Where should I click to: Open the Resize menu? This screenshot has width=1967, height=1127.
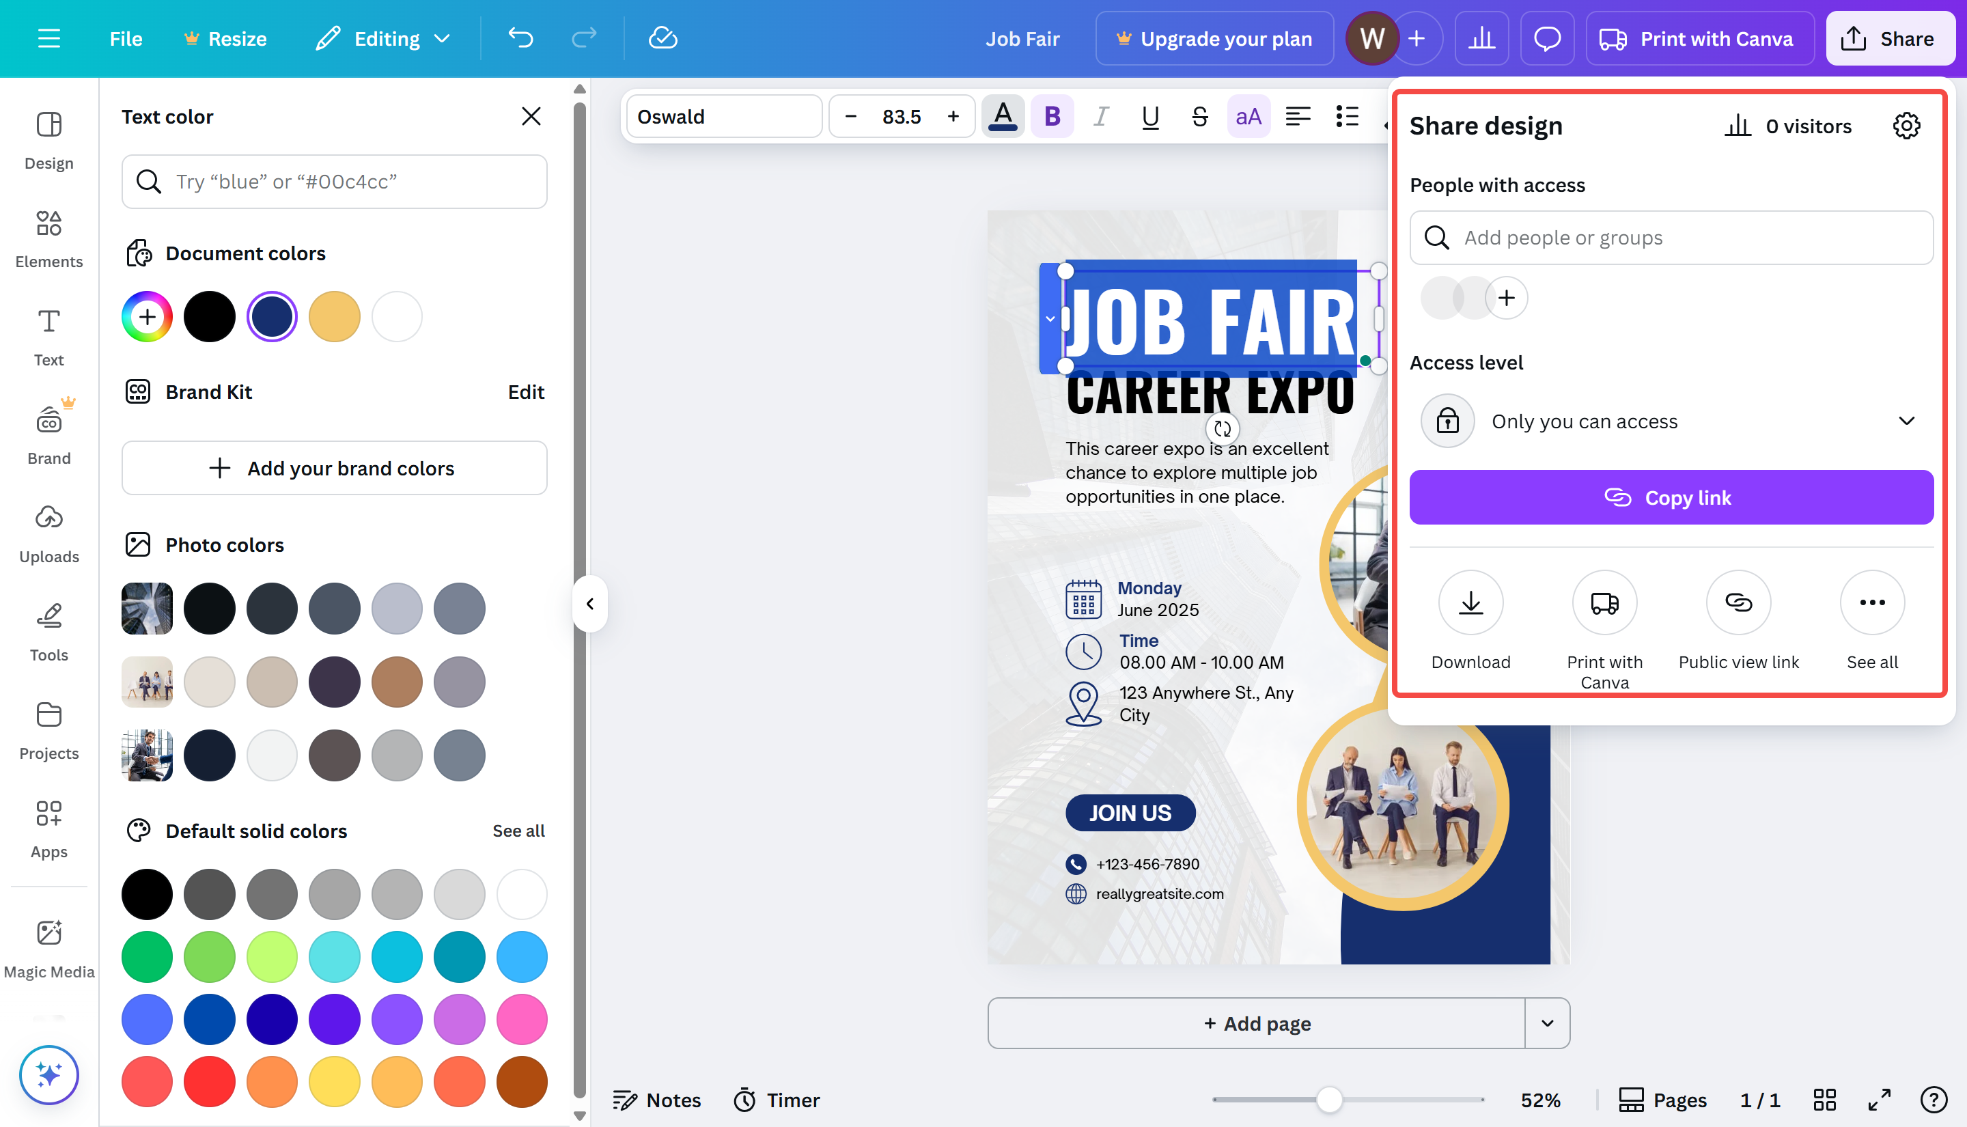tap(225, 38)
